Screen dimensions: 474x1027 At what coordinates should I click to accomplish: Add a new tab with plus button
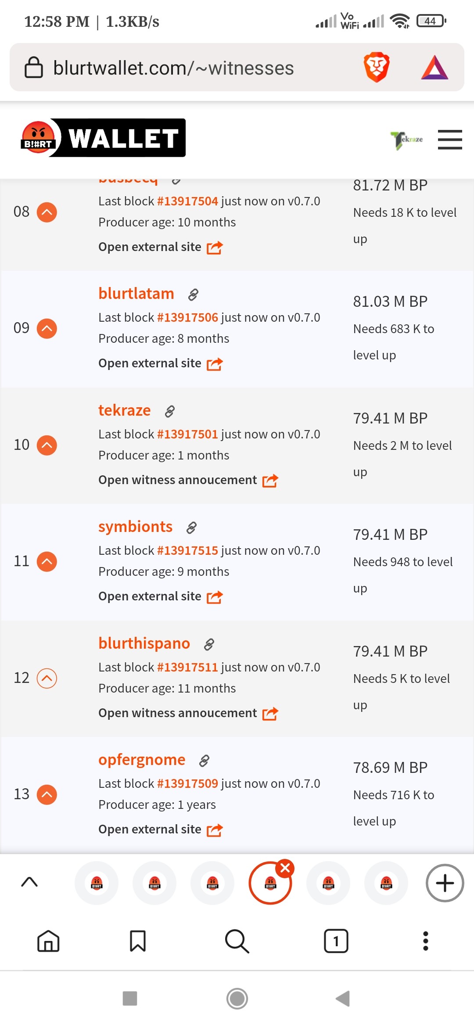(x=445, y=883)
